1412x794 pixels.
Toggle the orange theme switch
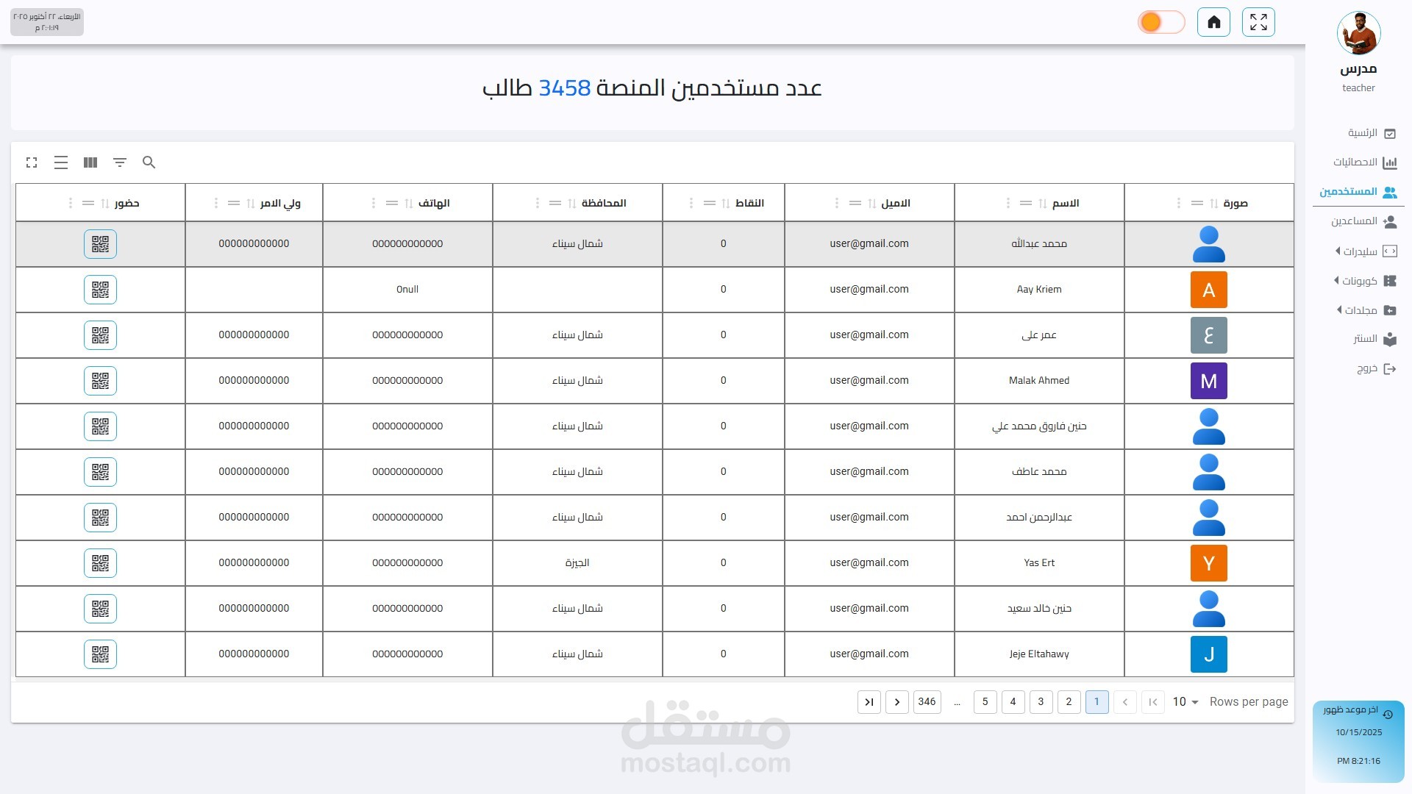(1160, 22)
